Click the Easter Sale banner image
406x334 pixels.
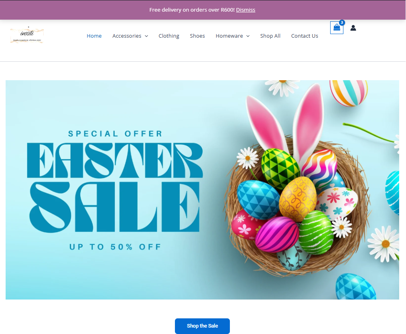coord(202,190)
